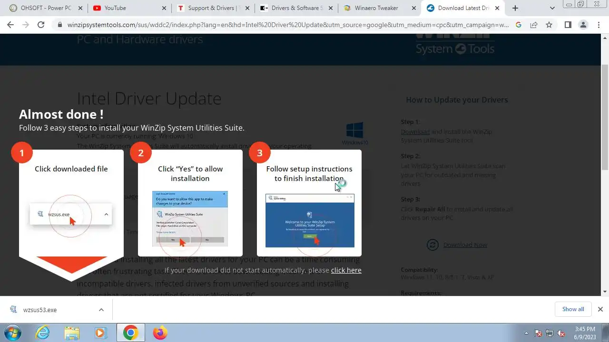Open the Windows Start menu

click(x=13, y=332)
